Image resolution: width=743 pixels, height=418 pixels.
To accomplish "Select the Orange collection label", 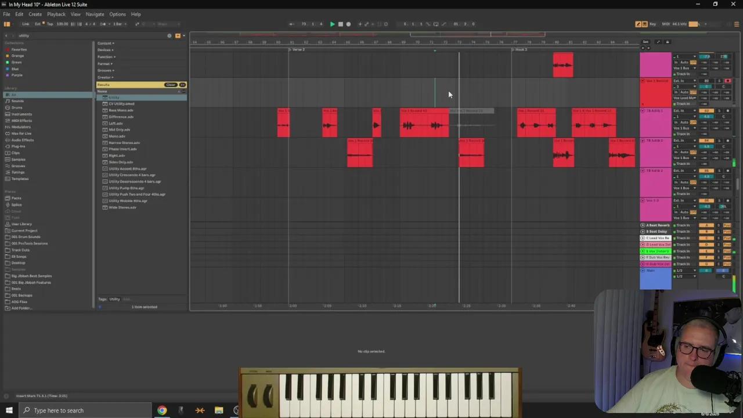I will (x=17, y=56).
